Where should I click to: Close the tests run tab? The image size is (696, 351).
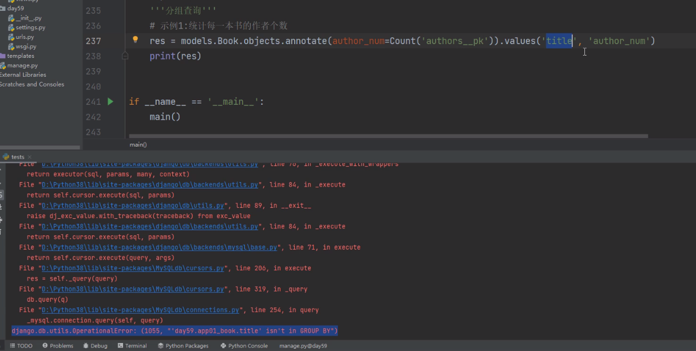coord(30,157)
